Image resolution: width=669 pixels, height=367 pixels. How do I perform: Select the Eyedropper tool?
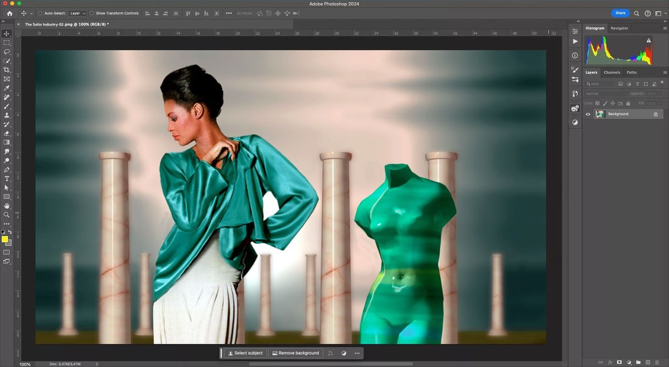point(7,87)
